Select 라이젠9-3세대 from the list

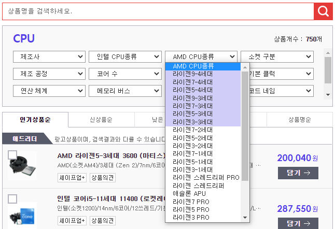[203, 98]
